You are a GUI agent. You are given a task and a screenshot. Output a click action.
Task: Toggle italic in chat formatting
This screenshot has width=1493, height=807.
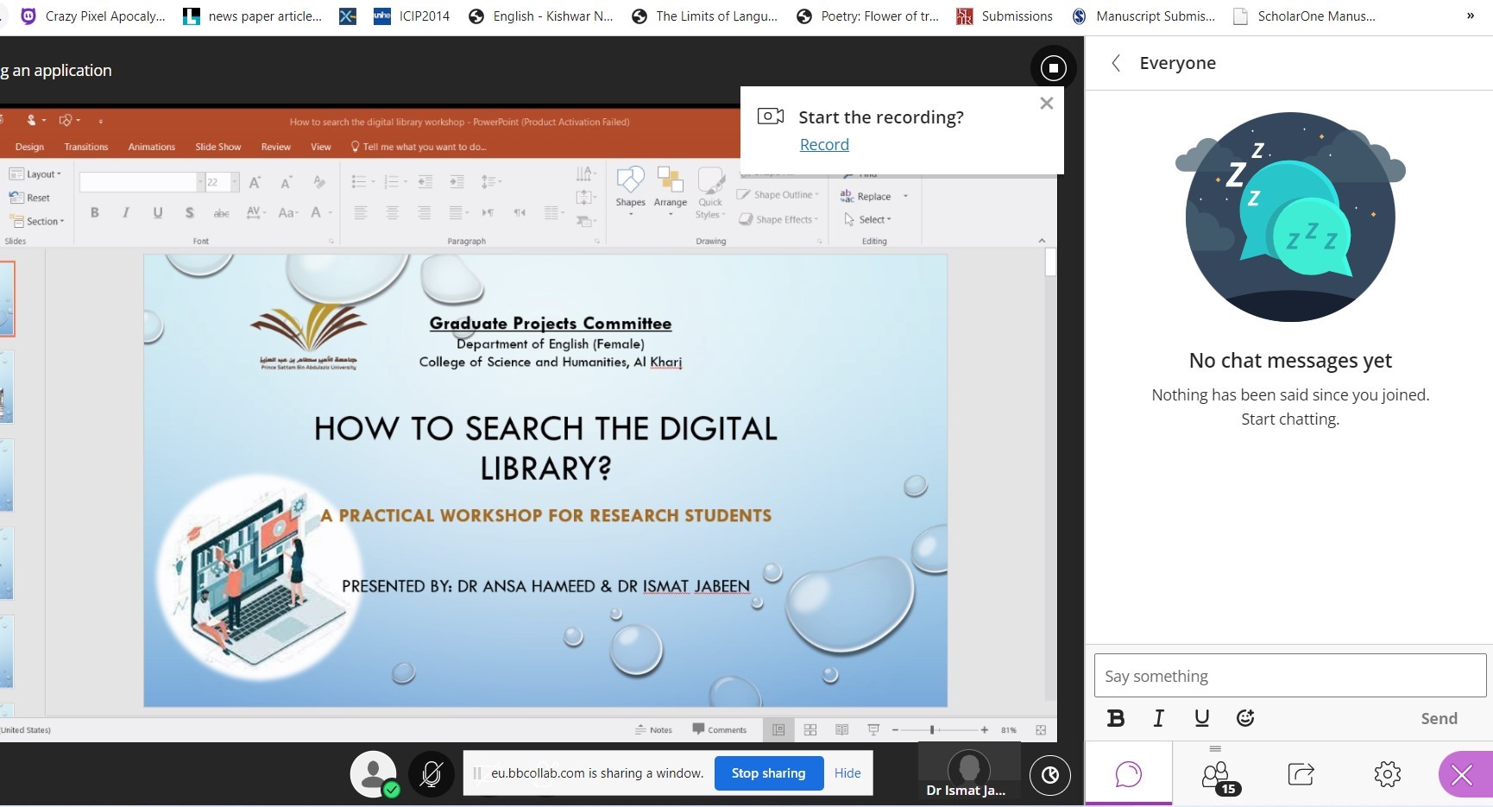[1158, 718]
